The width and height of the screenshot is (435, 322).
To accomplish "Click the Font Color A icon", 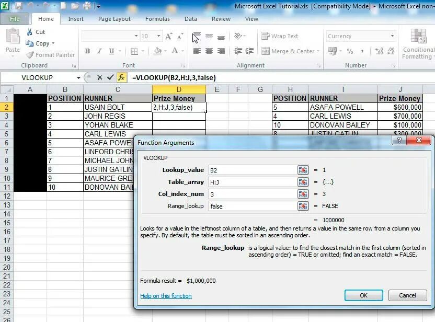I will [175, 51].
